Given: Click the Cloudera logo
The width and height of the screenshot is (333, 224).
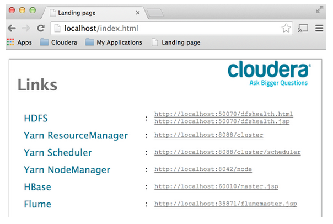Looking at the screenshot, I should [x=269, y=74].
